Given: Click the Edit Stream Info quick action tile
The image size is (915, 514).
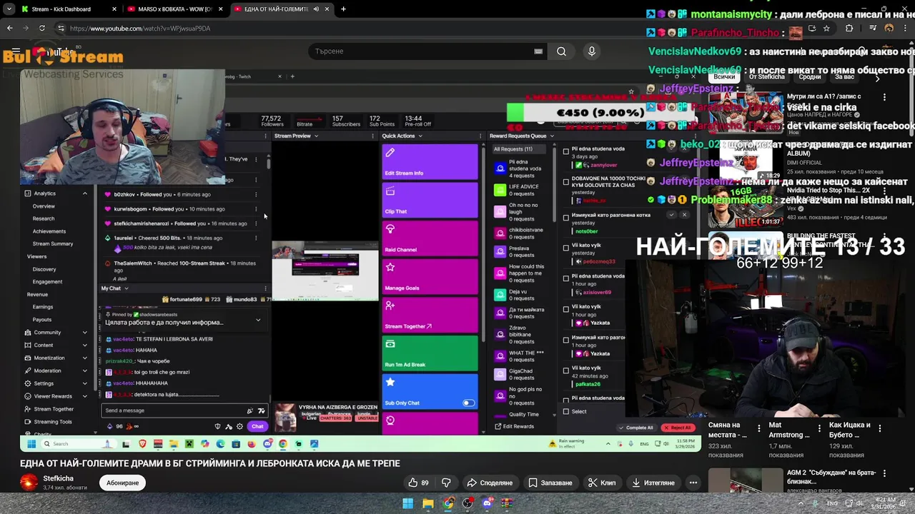Looking at the screenshot, I should pyautogui.click(x=430, y=162).
